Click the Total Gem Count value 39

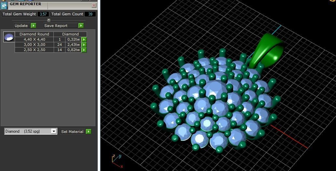tap(90, 14)
